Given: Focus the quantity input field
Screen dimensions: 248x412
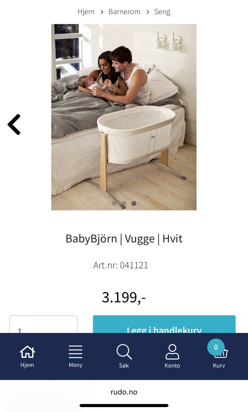Looking at the screenshot, I should coord(43,324).
